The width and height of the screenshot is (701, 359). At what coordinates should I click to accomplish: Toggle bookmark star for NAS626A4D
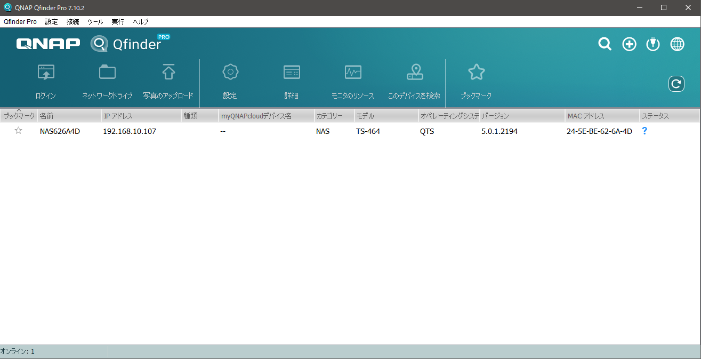tap(19, 131)
